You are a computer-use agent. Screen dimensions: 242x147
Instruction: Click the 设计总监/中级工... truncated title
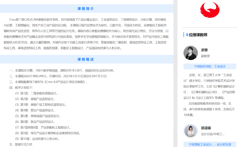click(x=213, y=134)
